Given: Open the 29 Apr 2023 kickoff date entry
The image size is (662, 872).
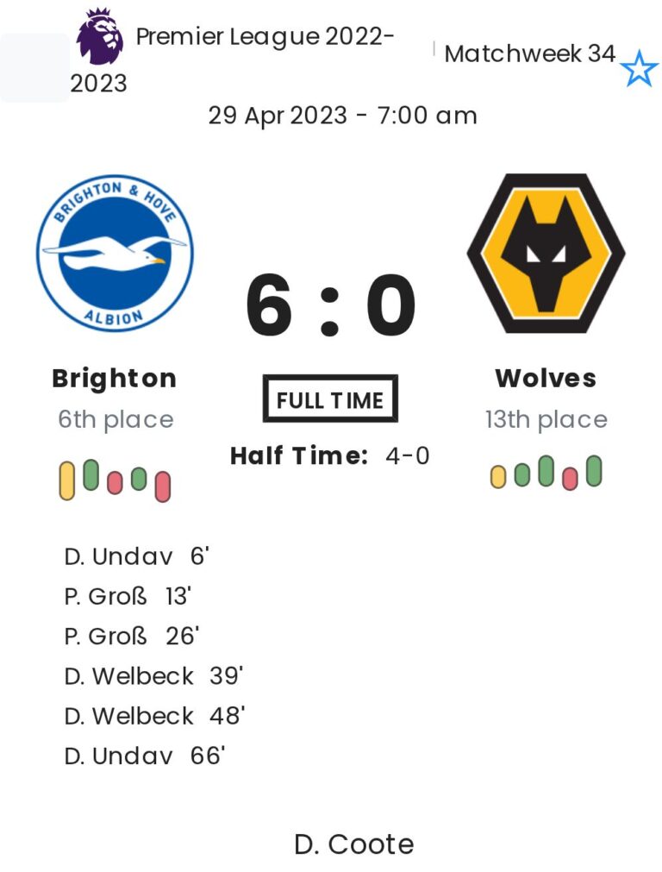Looking at the screenshot, I should pyautogui.click(x=343, y=115).
